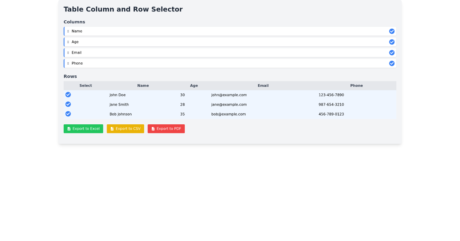Screen dimensions: 460x241
Task: Click the Select column header
Action: 85,85
